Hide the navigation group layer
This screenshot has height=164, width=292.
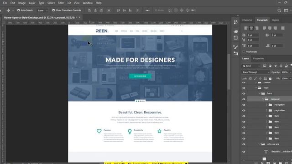pyautogui.click(x=244, y=105)
